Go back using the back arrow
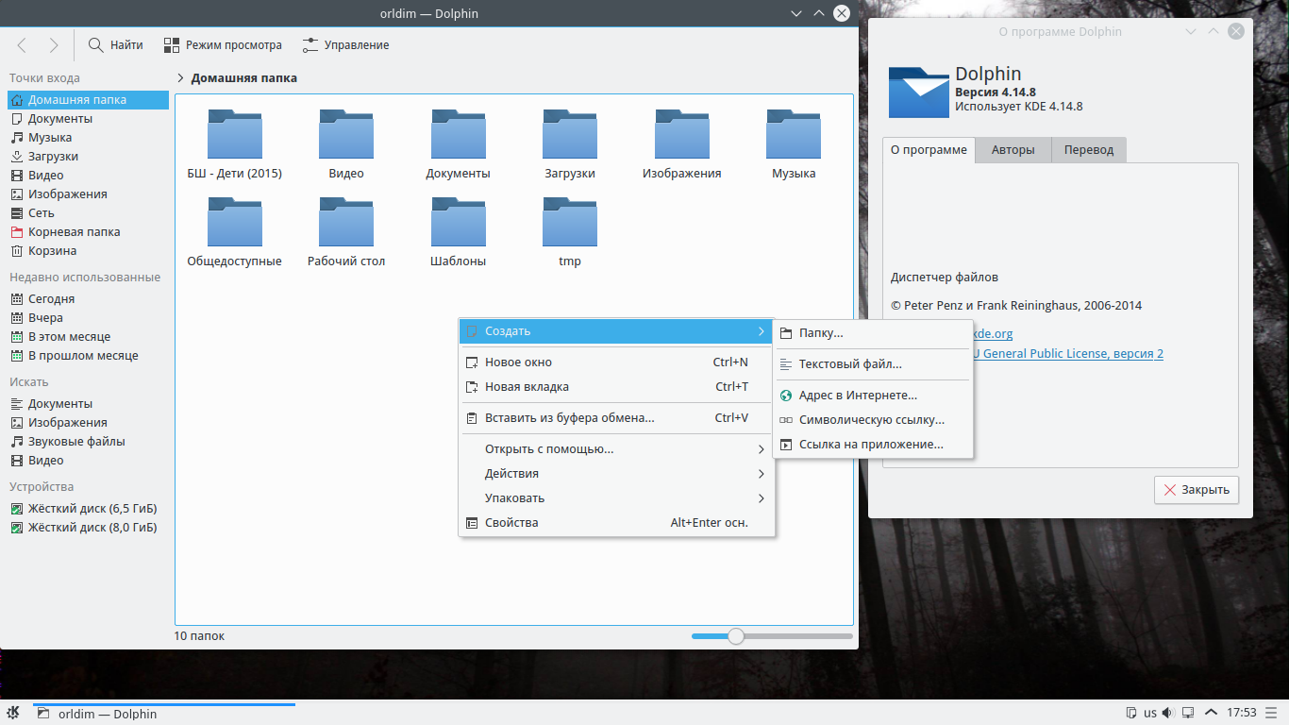The height and width of the screenshot is (725, 1289). coord(23,45)
